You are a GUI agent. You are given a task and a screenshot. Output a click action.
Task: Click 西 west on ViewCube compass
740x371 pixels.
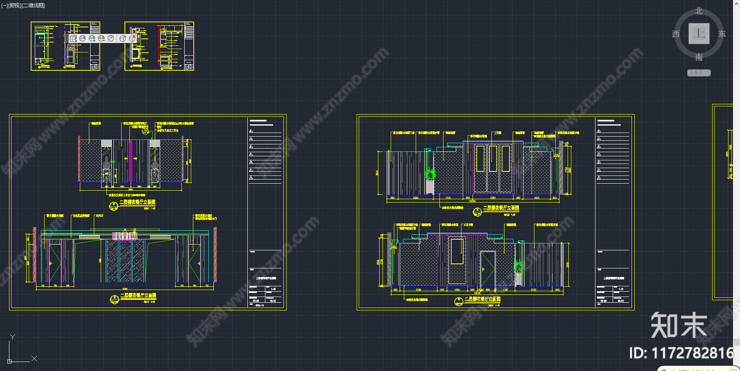coord(676,34)
